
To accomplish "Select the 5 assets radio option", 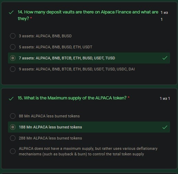I will [13, 47].
